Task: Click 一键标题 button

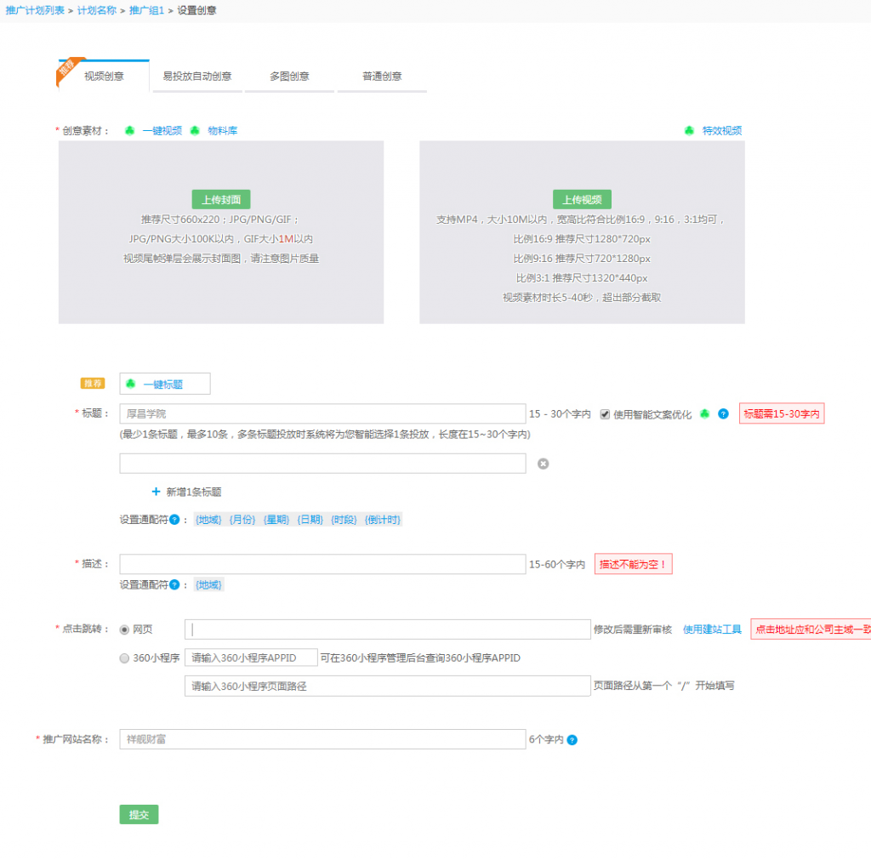Action: (x=165, y=384)
